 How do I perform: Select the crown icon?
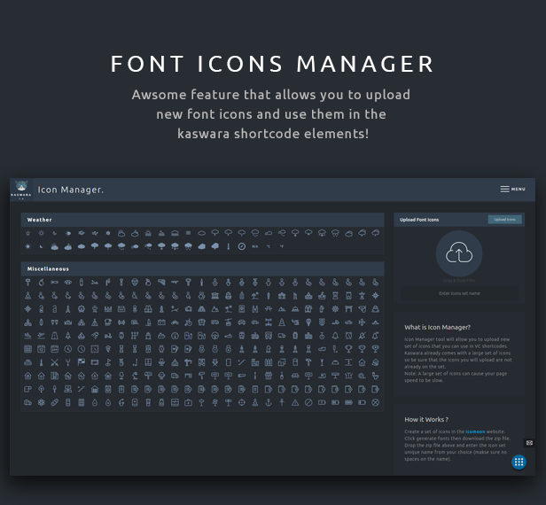click(x=68, y=322)
